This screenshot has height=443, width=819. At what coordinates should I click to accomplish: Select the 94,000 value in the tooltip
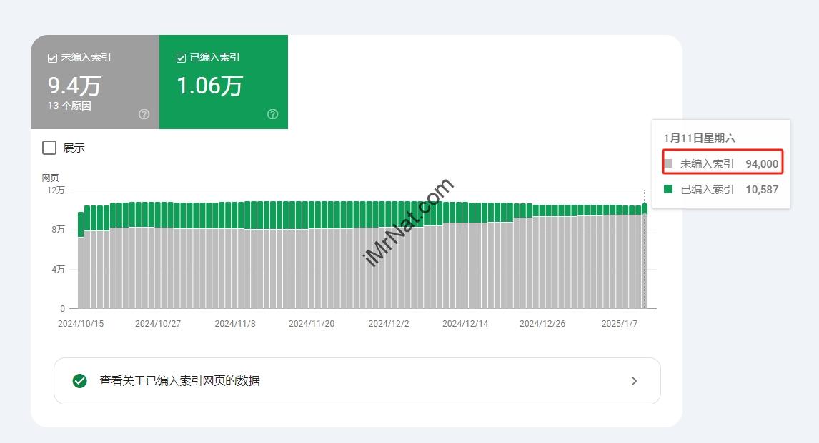pos(761,163)
